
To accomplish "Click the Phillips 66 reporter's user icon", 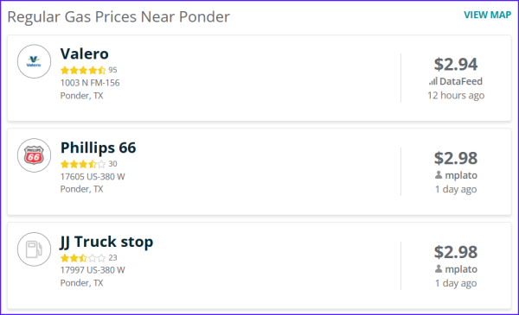I will click(x=439, y=175).
